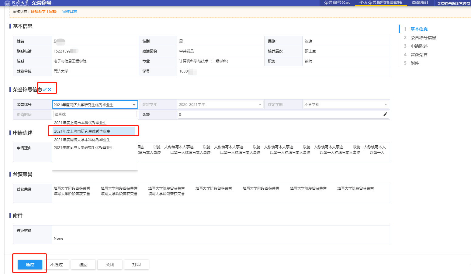Open the 荣誉称号 dropdown arrow
Image resolution: width=471 pixels, height=274 pixels.
(x=134, y=105)
